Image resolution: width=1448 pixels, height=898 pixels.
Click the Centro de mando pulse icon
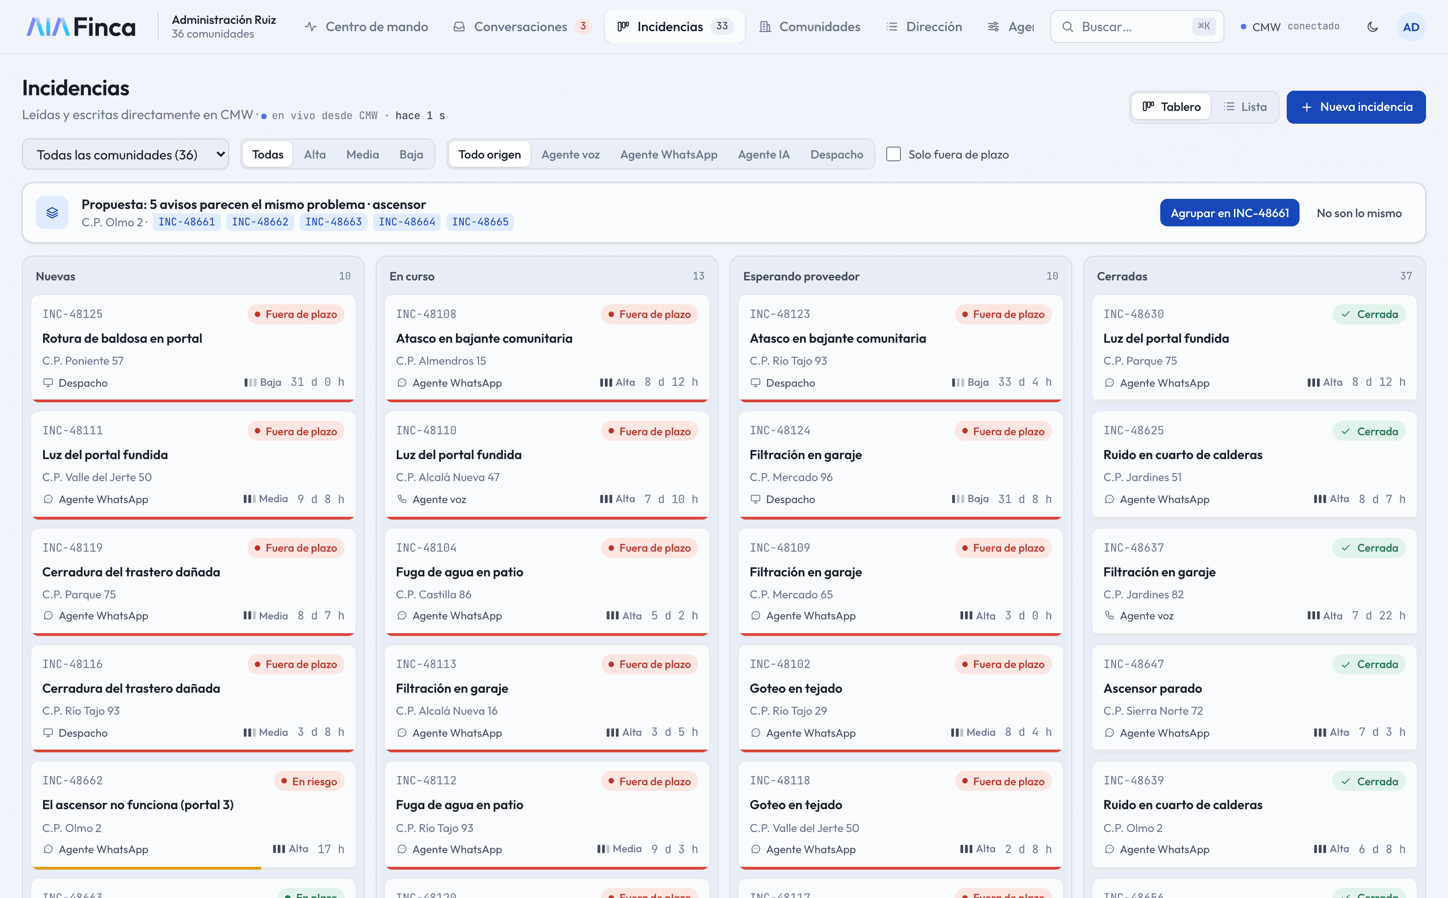[x=310, y=27]
